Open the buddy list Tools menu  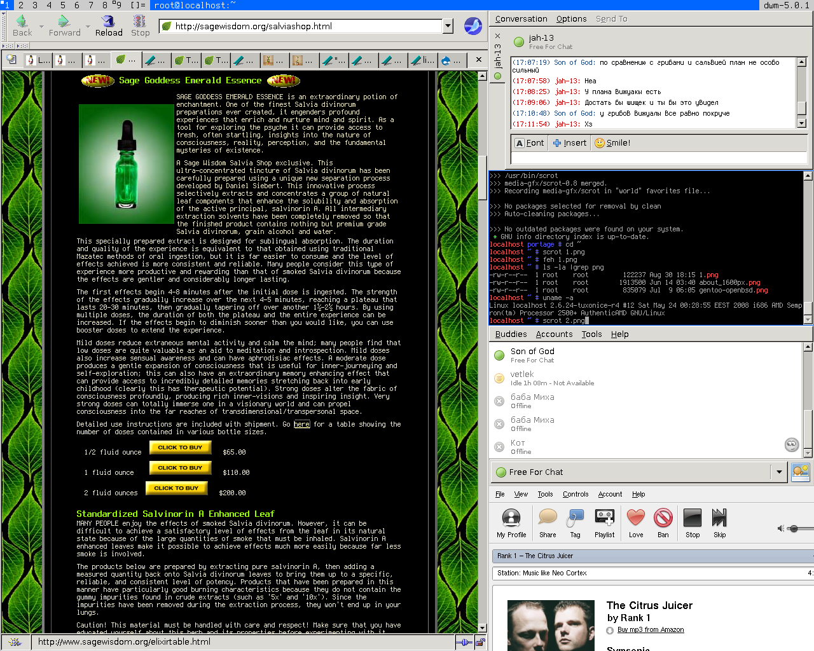tap(591, 334)
